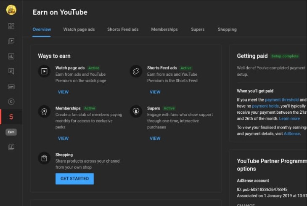Open the channel avatar in sidebar

(x=11, y=10)
